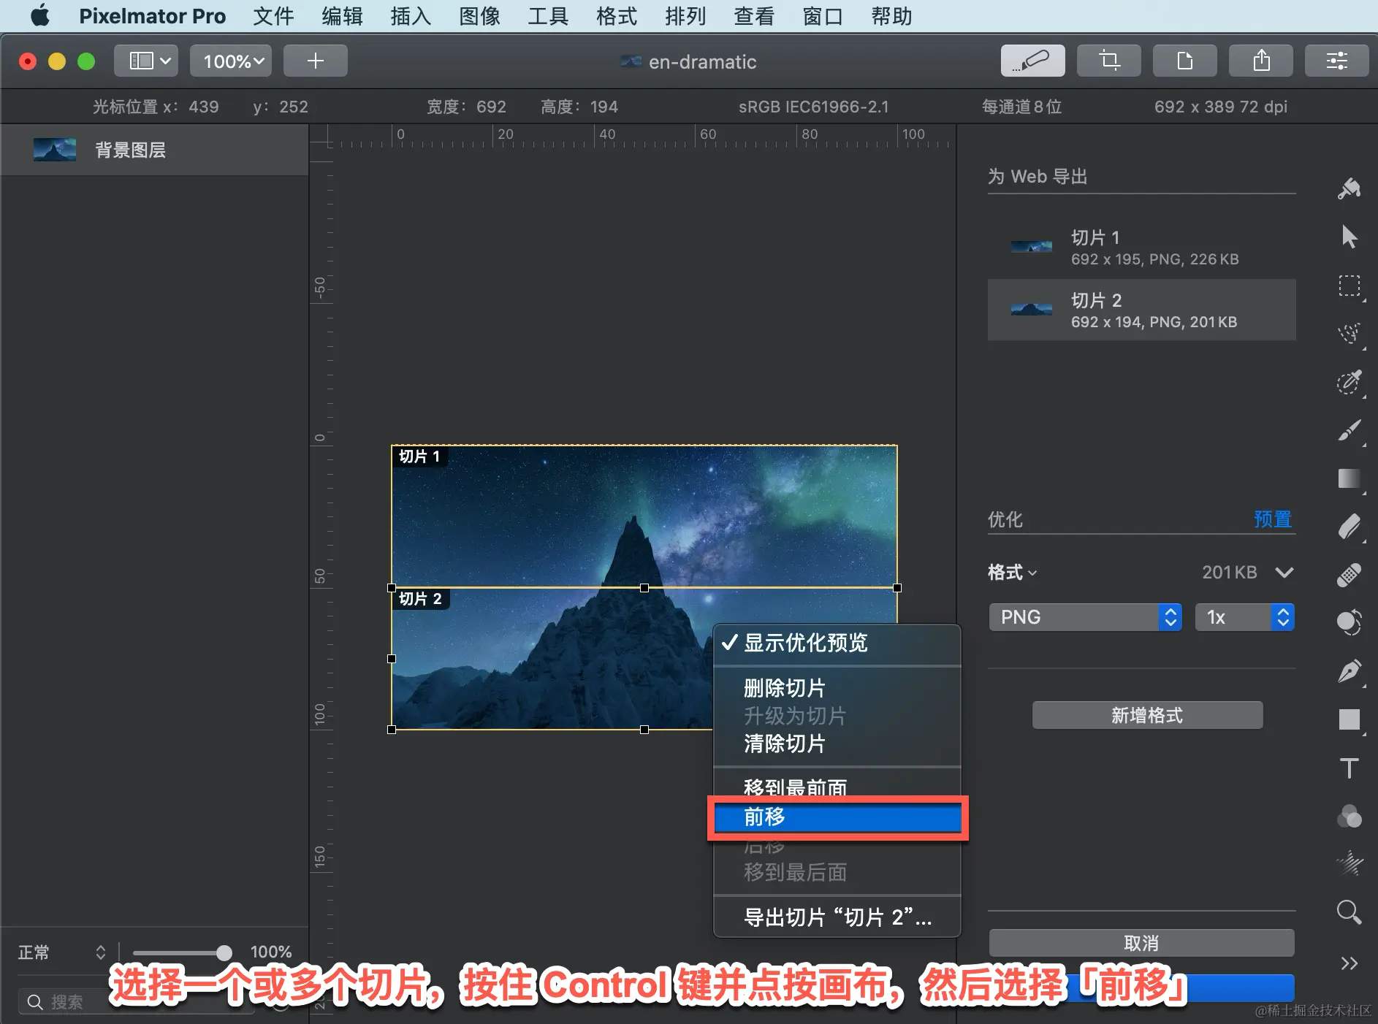
Task: Open the 1x scale dropdown
Action: tap(1244, 617)
